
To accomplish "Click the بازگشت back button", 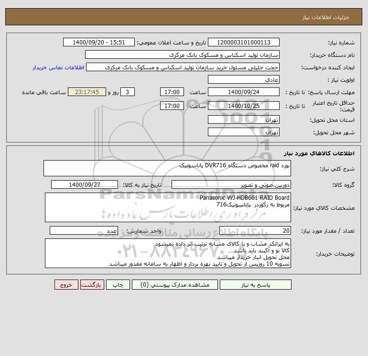I will point(92,285).
